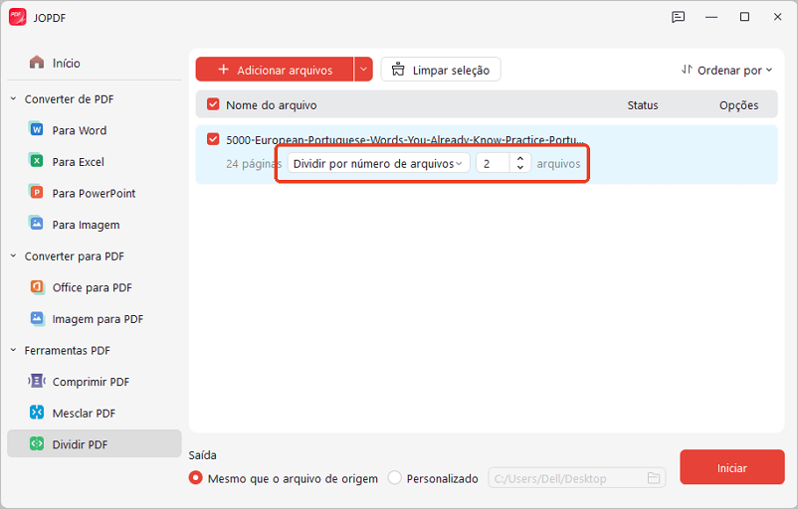
Task: Uncheck the 5000-European-Portuguese file checkbox
Action: (213, 139)
